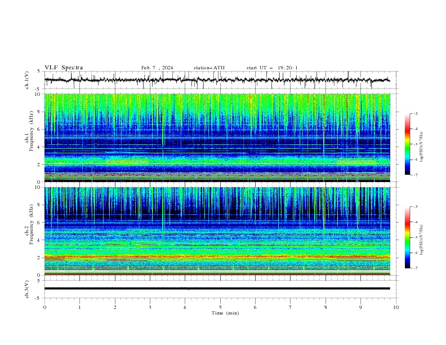
Task: Click the "-5" voltage tick of the ch.3(V) axis
Action: pyautogui.click(x=38, y=298)
